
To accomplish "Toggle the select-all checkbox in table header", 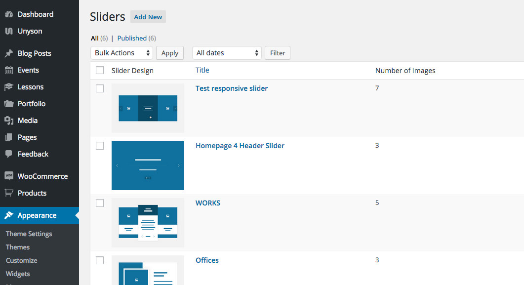I will tap(100, 70).
